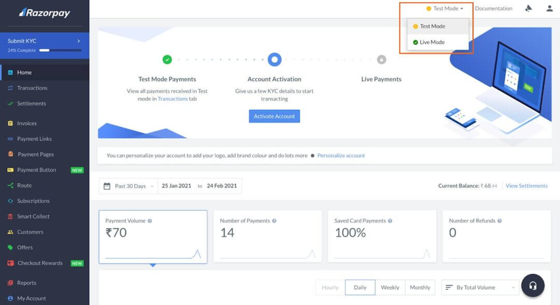Click the Payment Volume info icon
Image resolution: width=560 pixels, height=305 pixels.
[x=150, y=221]
